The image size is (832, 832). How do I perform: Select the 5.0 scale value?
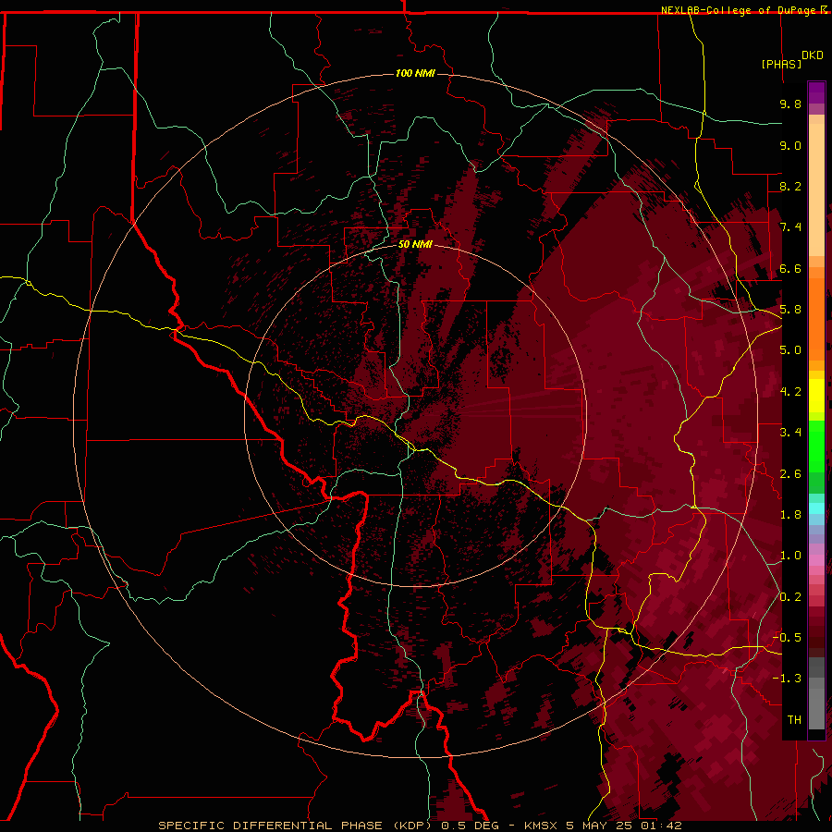point(790,350)
